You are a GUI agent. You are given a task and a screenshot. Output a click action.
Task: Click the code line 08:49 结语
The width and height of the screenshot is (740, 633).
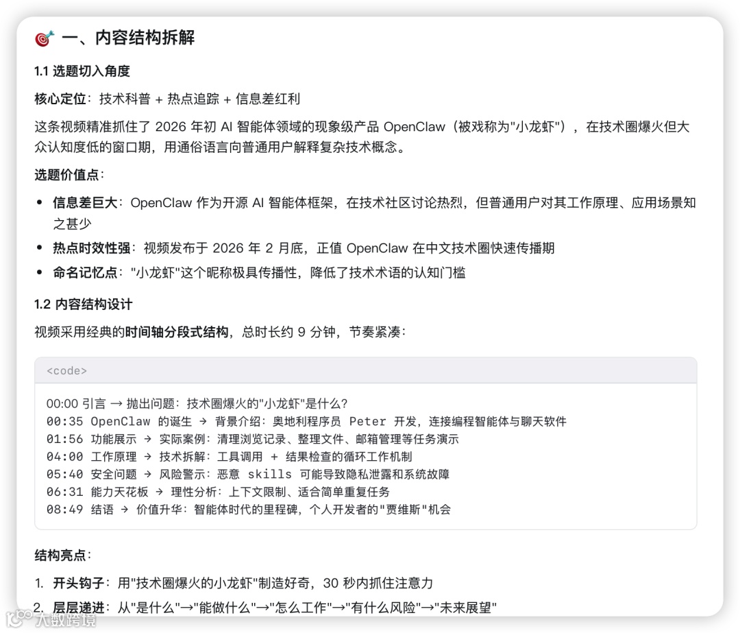click(x=249, y=510)
